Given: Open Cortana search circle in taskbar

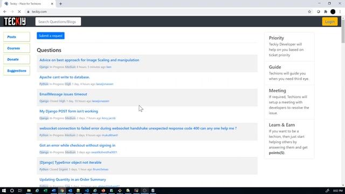Looking at the screenshot, I should coord(12,190).
